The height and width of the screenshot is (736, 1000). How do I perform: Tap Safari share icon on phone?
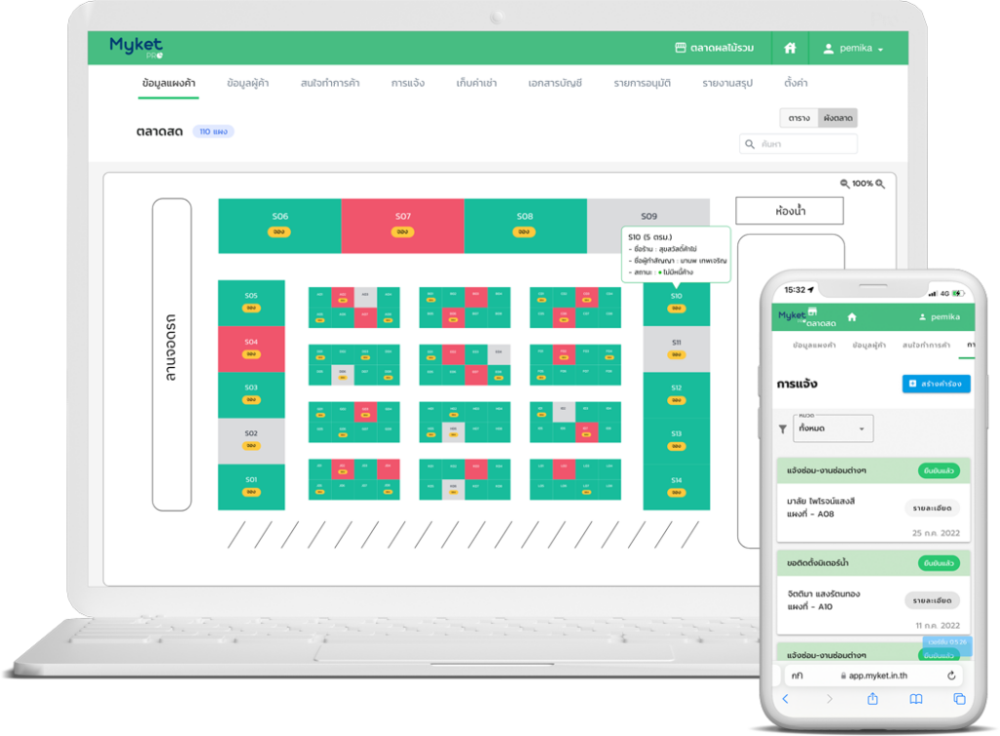(872, 699)
